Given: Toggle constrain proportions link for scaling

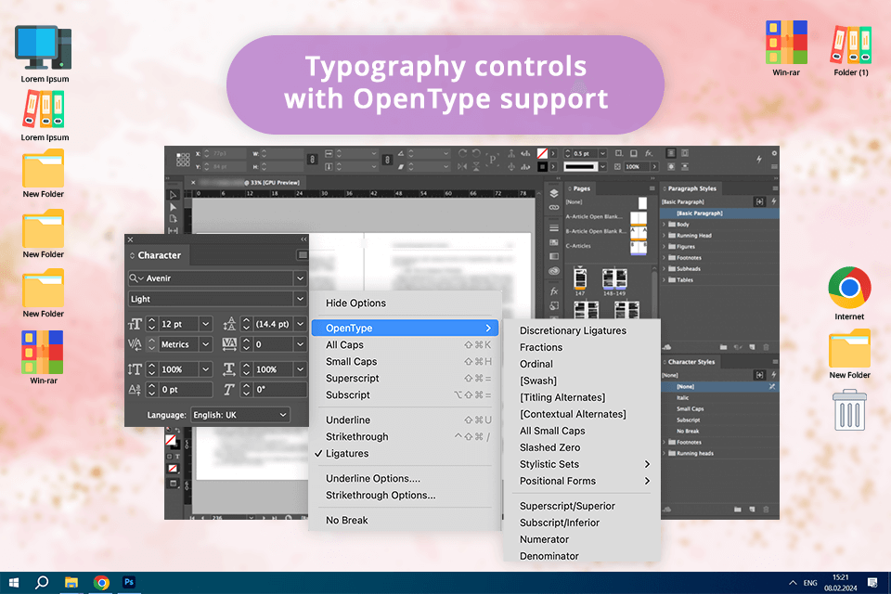Looking at the screenshot, I should (x=387, y=160).
